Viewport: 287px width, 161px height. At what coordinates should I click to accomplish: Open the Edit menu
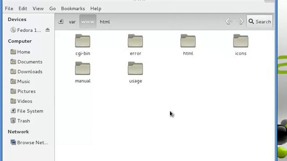23,8
